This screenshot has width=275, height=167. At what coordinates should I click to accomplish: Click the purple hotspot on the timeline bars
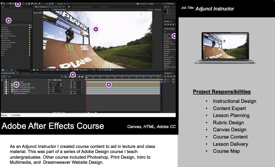[x=109, y=85]
